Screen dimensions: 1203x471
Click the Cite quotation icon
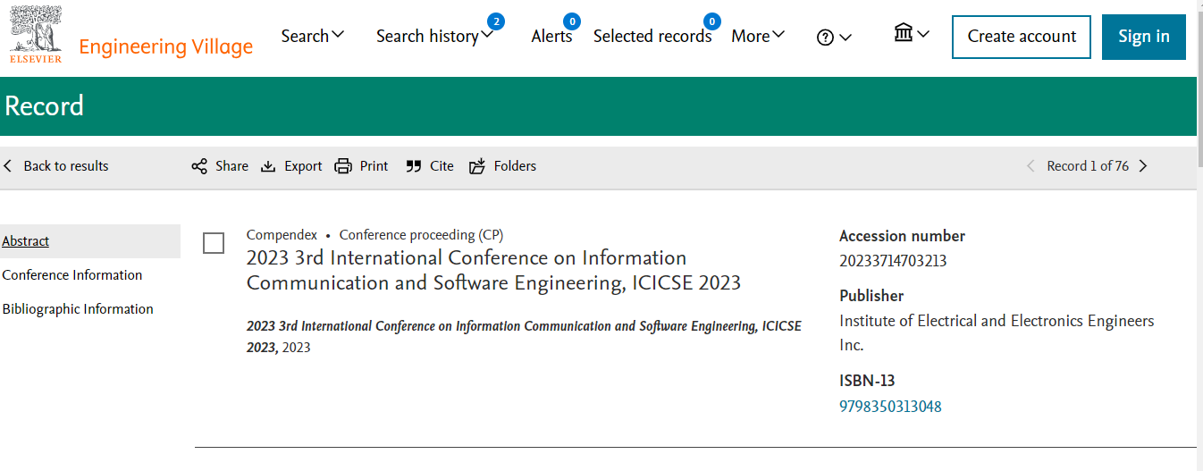pos(413,166)
